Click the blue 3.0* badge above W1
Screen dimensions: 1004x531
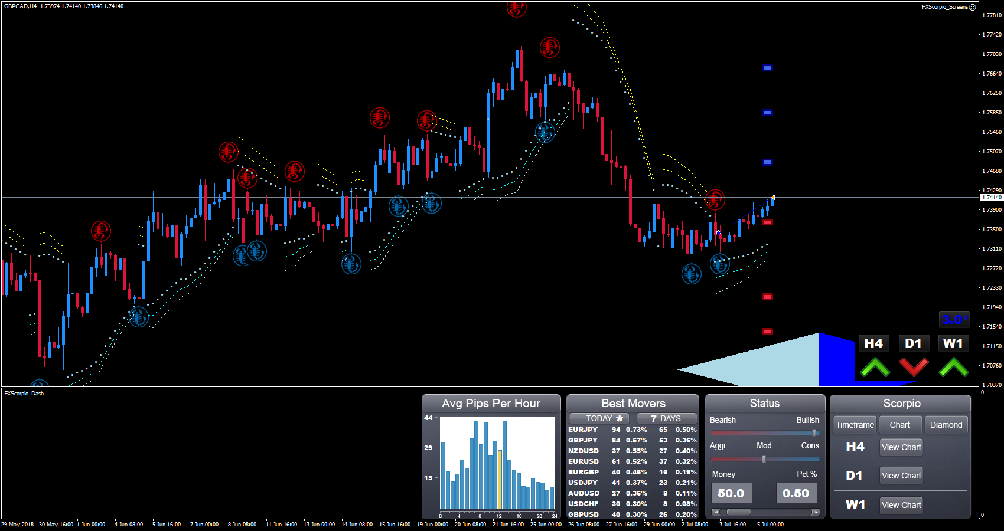954,319
